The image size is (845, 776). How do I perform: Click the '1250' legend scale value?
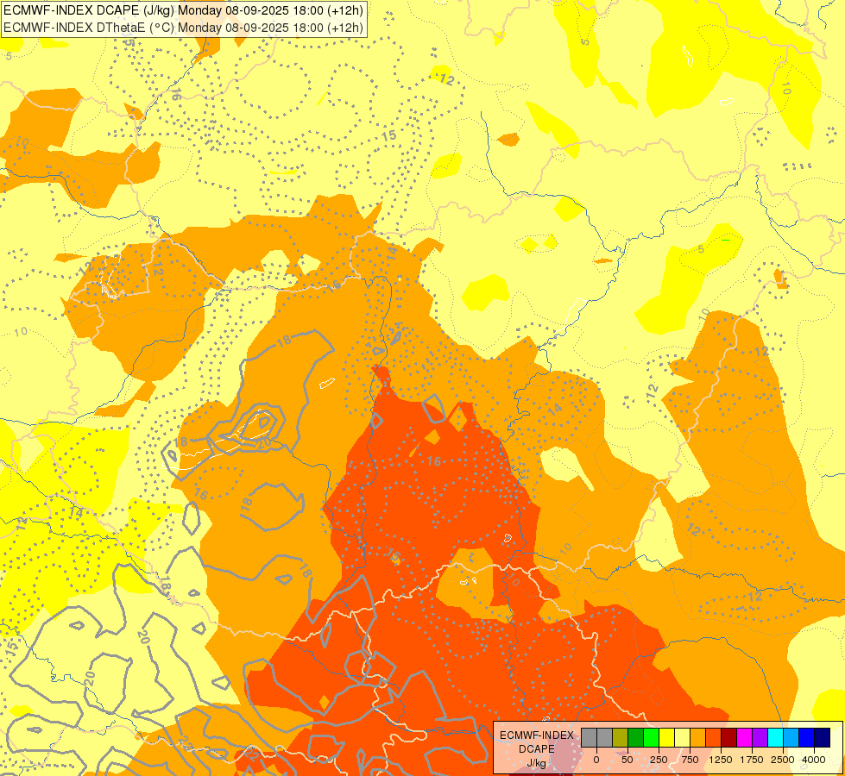pyautogui.click(x=721, y=760)
